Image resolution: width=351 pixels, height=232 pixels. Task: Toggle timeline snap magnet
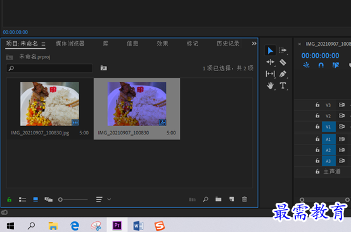tap(321, 65)
